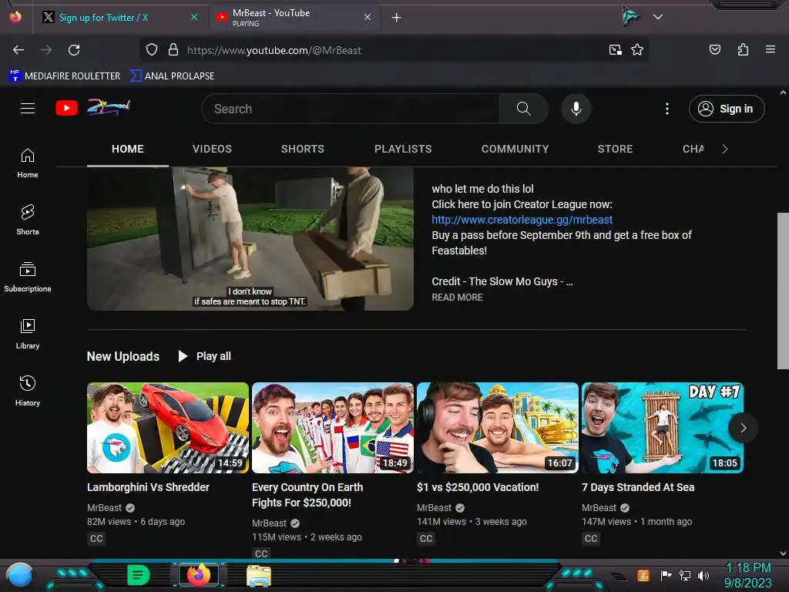The image size is (789, 592).
Task: Open Lamborghini Vs Shredder video title
Action: 148,487
